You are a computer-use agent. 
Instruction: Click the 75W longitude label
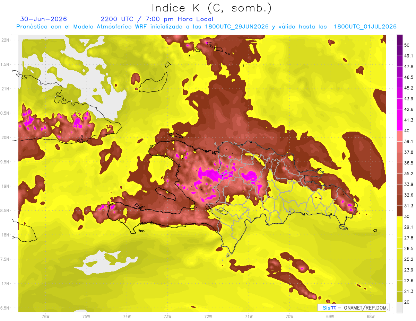pyautogui.click(x=86, y=316)
